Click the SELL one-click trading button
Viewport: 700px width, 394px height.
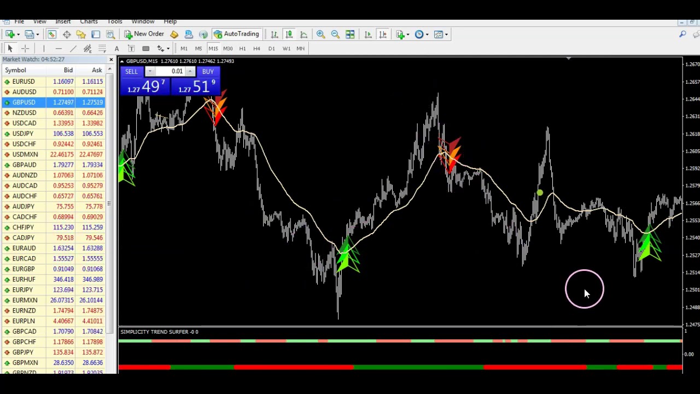point(132,72)
